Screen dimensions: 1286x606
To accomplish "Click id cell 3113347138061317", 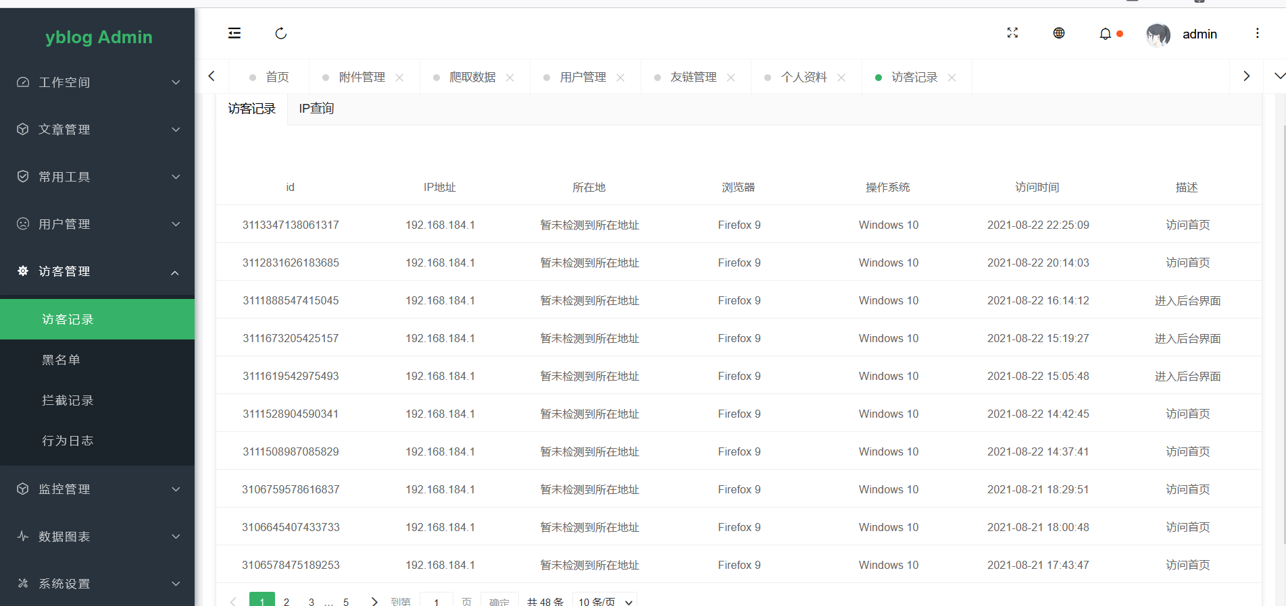I will tap(291, 225).
